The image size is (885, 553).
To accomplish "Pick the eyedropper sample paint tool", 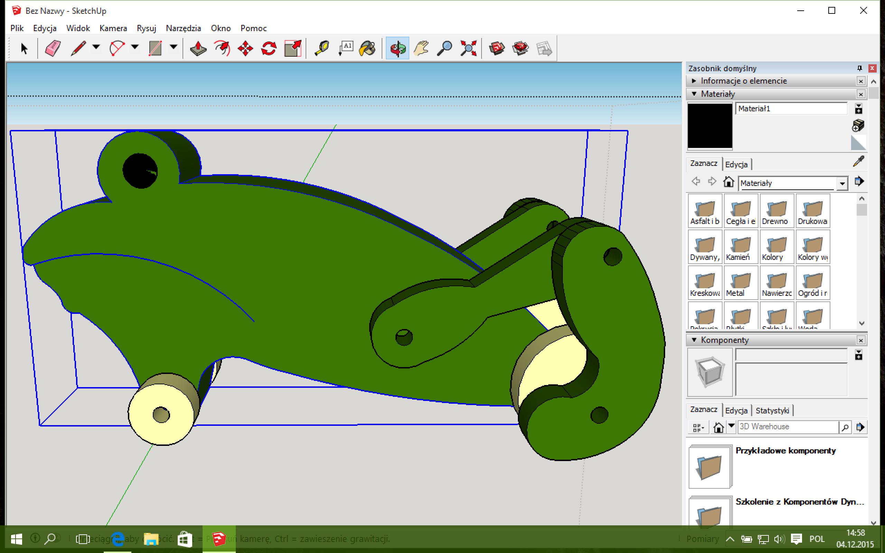I will tap(858, 161).
